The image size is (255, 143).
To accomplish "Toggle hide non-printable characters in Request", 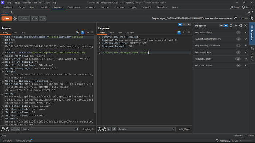I will tap(77, 32).
